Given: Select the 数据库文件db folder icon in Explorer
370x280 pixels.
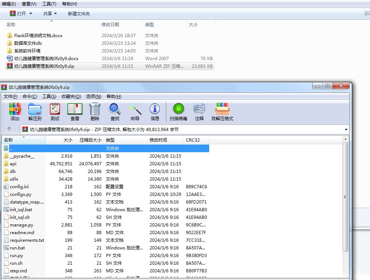Looking at the screenshot, I should coord(10,43).
